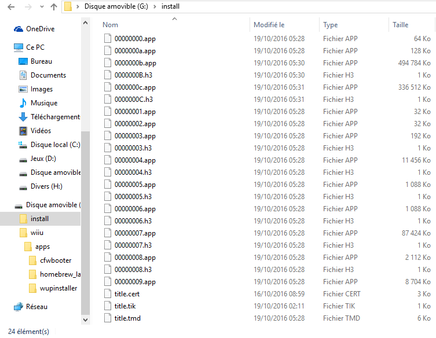Click the Back navigation arrow
Viewport: 436px width, 338px height.
[11, 7]
